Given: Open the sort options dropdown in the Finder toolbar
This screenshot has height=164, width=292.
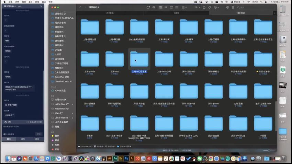Looking at the screenshot, I should pos(197,8).
